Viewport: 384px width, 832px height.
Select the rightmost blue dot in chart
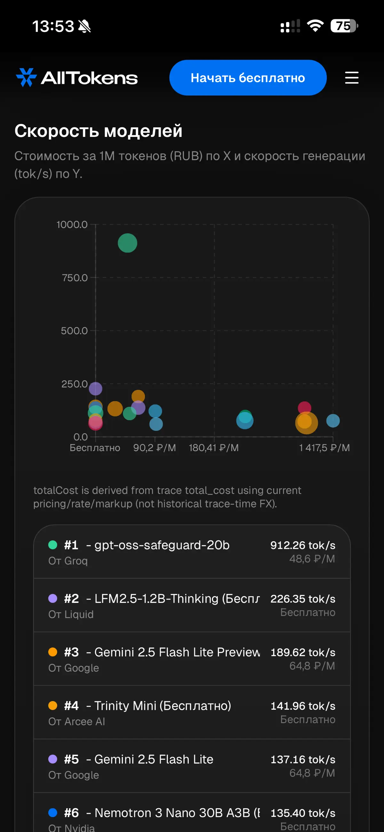pos(333,421)
